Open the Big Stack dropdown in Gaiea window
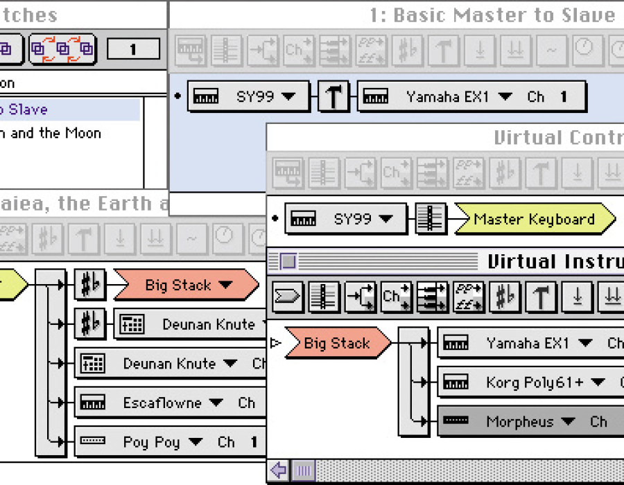 225,285
